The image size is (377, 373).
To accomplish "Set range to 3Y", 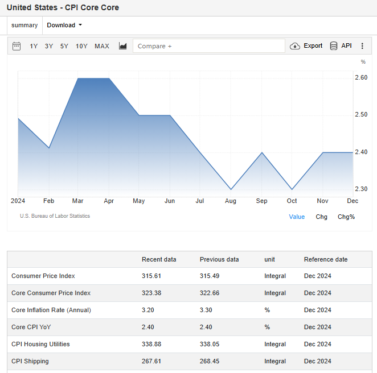I will click(x=49, y=46).
